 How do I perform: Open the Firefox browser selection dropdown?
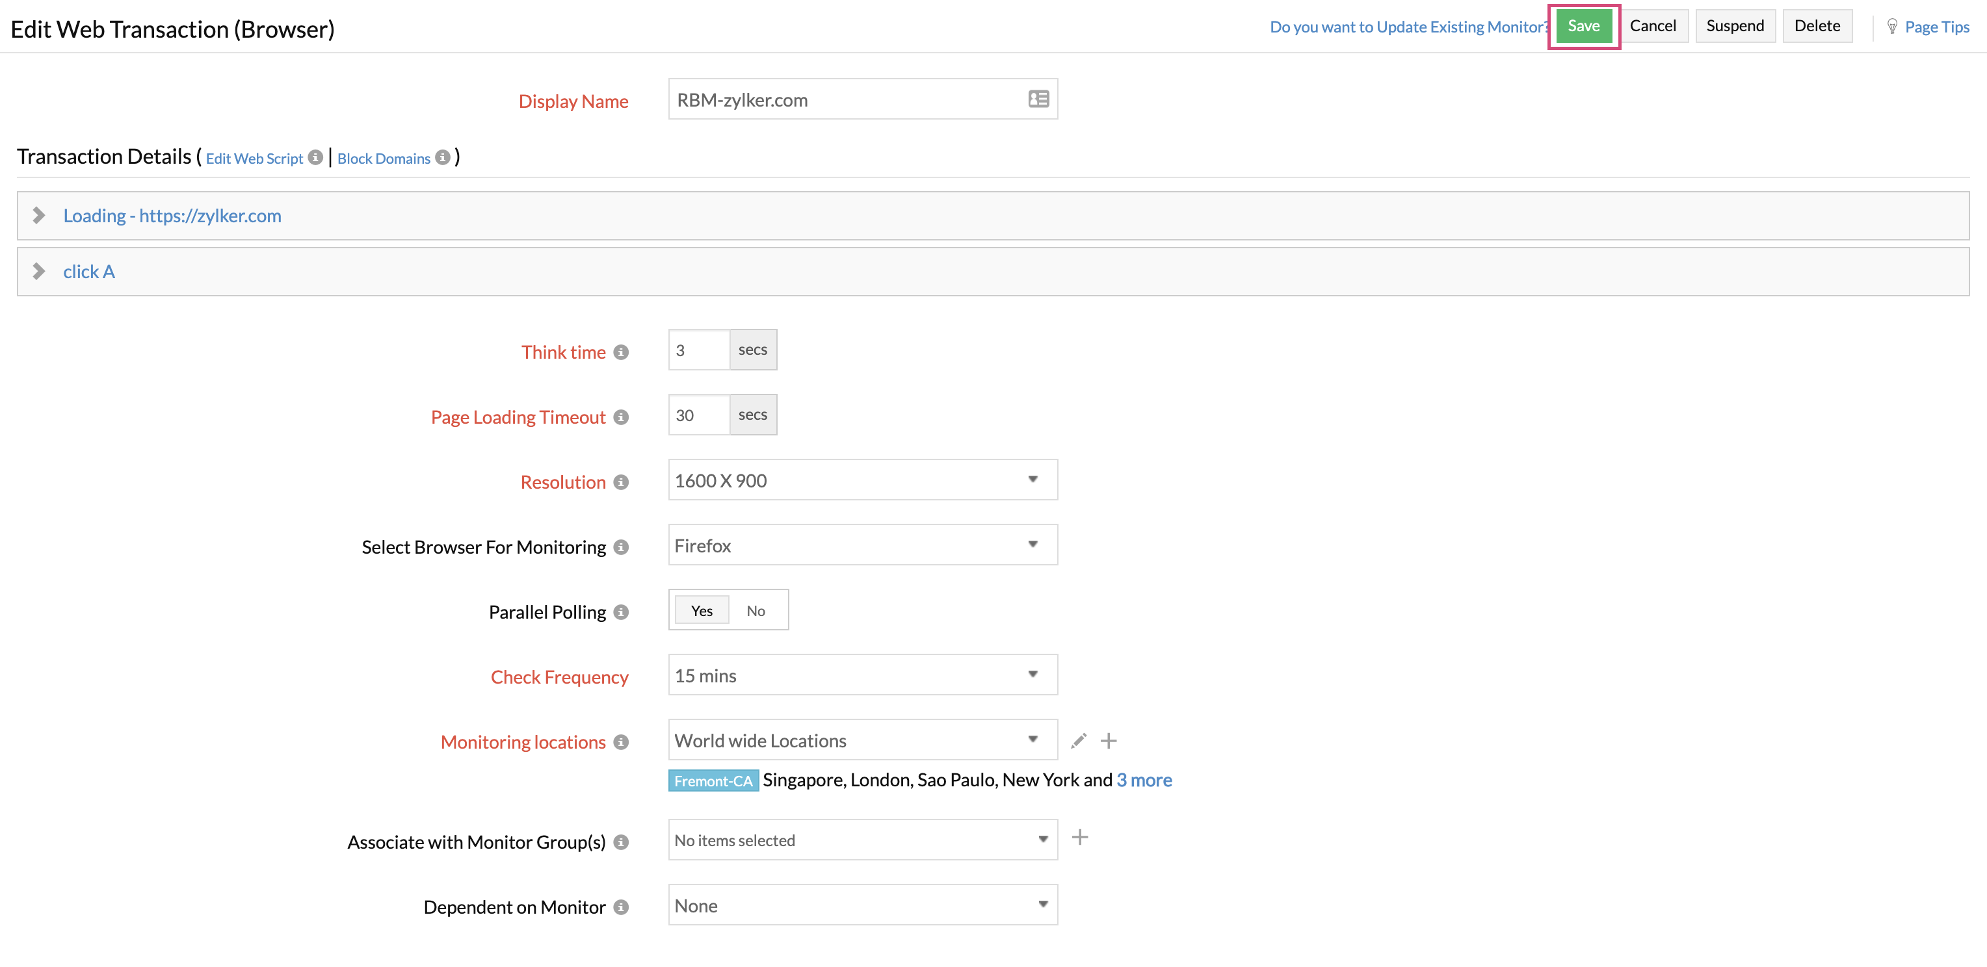(x=862, y=545)
